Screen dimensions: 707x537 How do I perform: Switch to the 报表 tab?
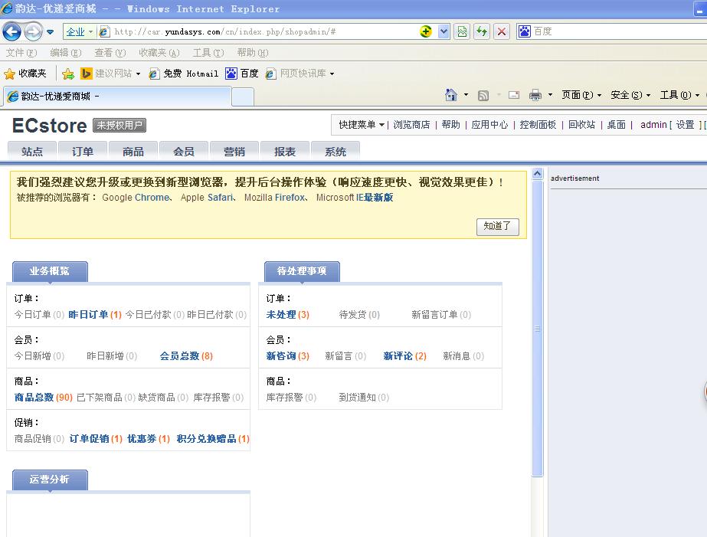284,152
